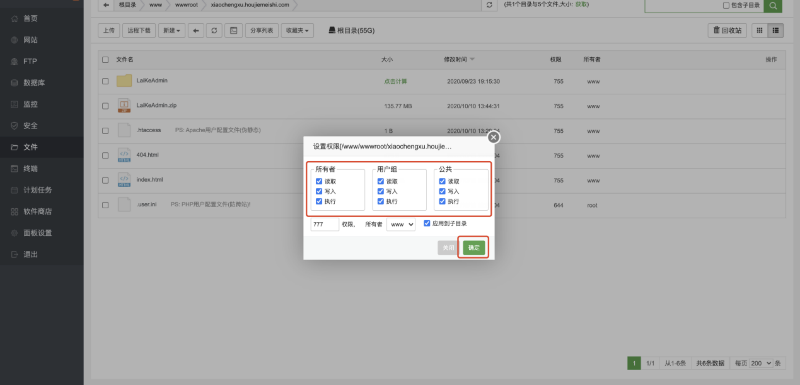Click the 404.html file icon
The image size is (800, 385).
124,155
